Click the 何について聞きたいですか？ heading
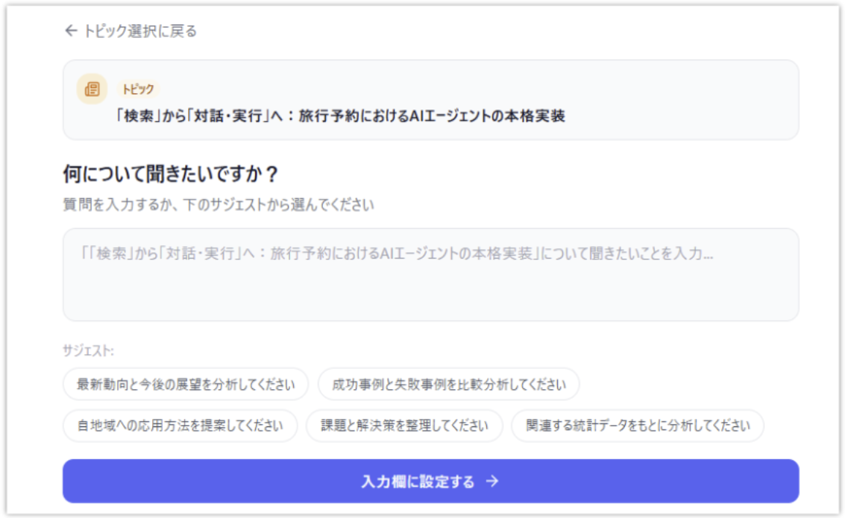Viewport: 845px width, 518px height. tap(170, 174)
